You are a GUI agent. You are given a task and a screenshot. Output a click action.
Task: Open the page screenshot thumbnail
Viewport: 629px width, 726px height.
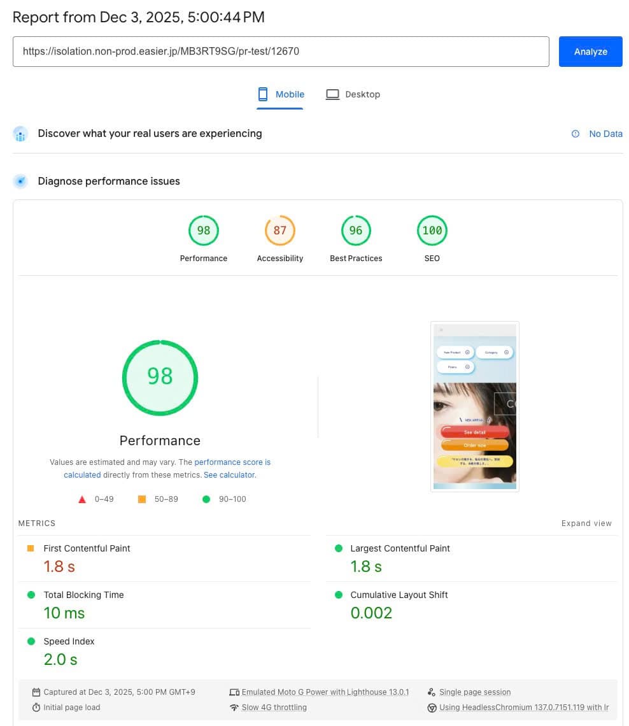pos(475,406)
